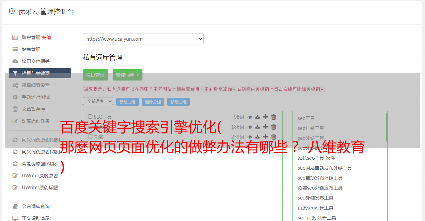425x221 pixels.
Task: Select keyword seo外链发布工具
Action: tap(315, 198)
